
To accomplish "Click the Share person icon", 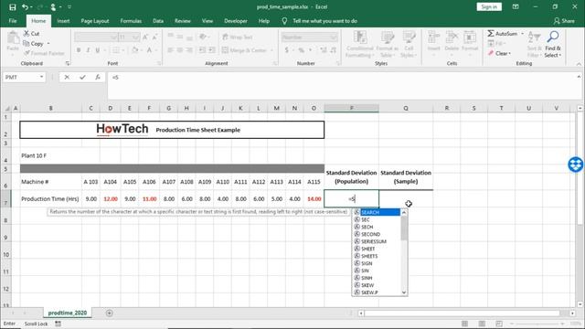I will coord(557,21).
